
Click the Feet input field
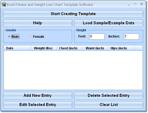pos(97,36)
